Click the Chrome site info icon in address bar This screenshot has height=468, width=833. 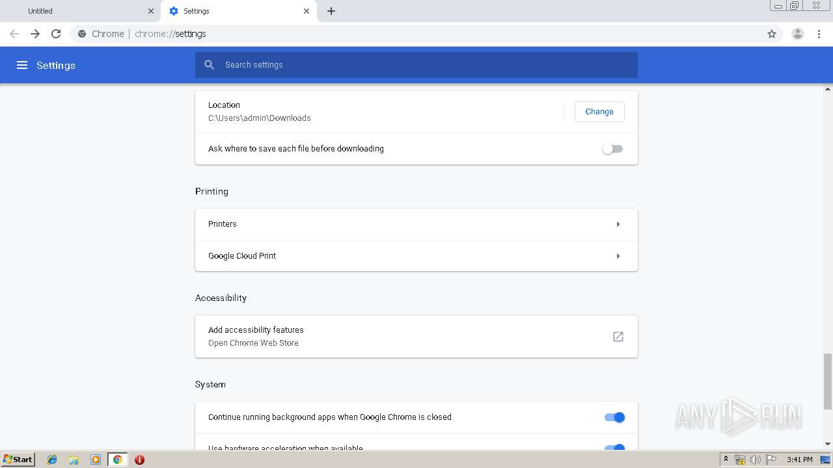(82, 34)
